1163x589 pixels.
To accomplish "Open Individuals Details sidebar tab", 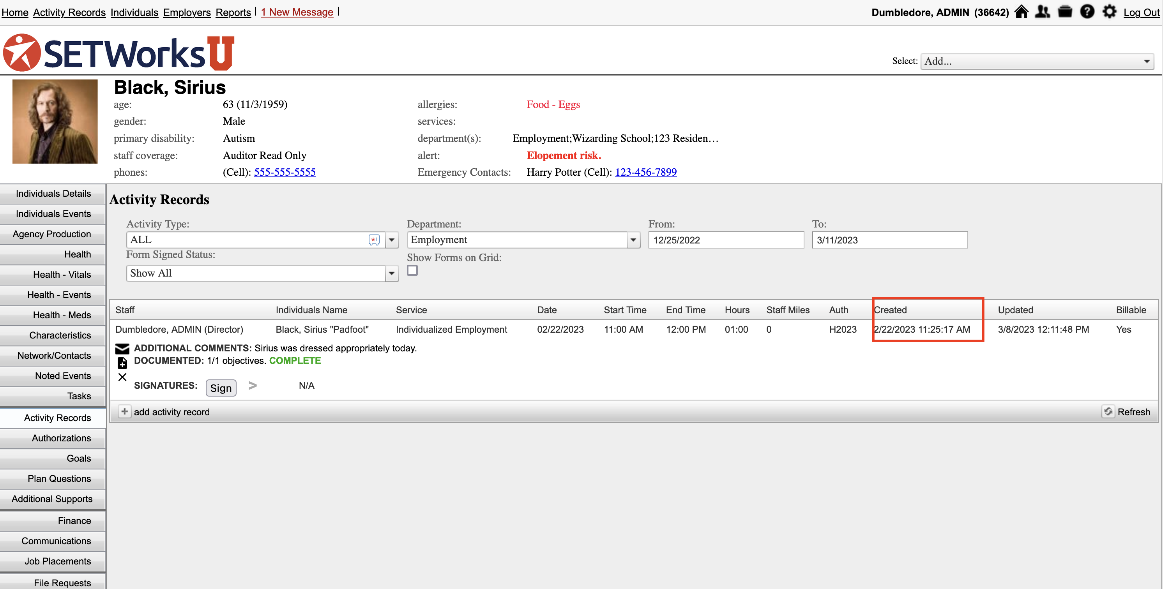I will [53, 194].
